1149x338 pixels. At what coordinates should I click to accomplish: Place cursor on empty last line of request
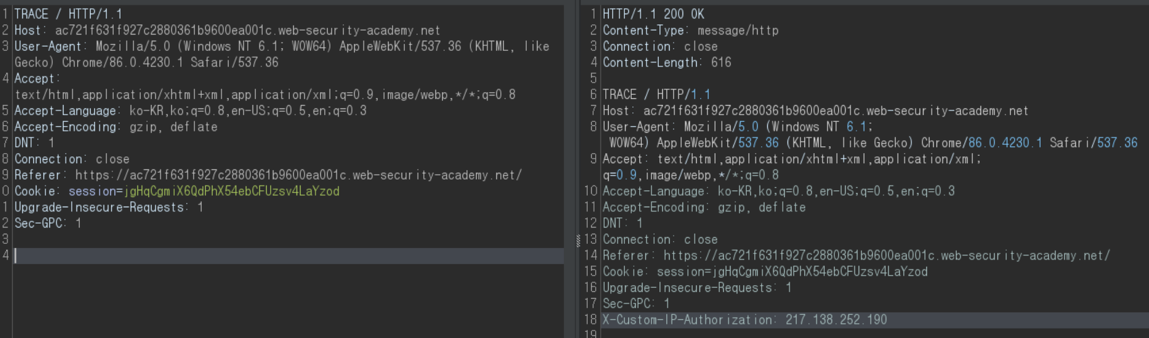271,255
